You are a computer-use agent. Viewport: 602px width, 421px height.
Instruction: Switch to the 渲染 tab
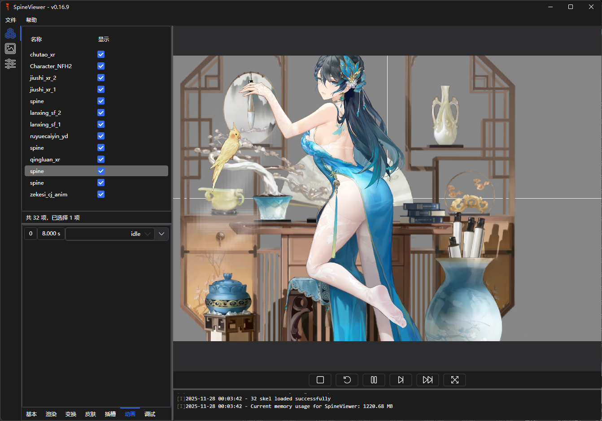tap(51, 414)
